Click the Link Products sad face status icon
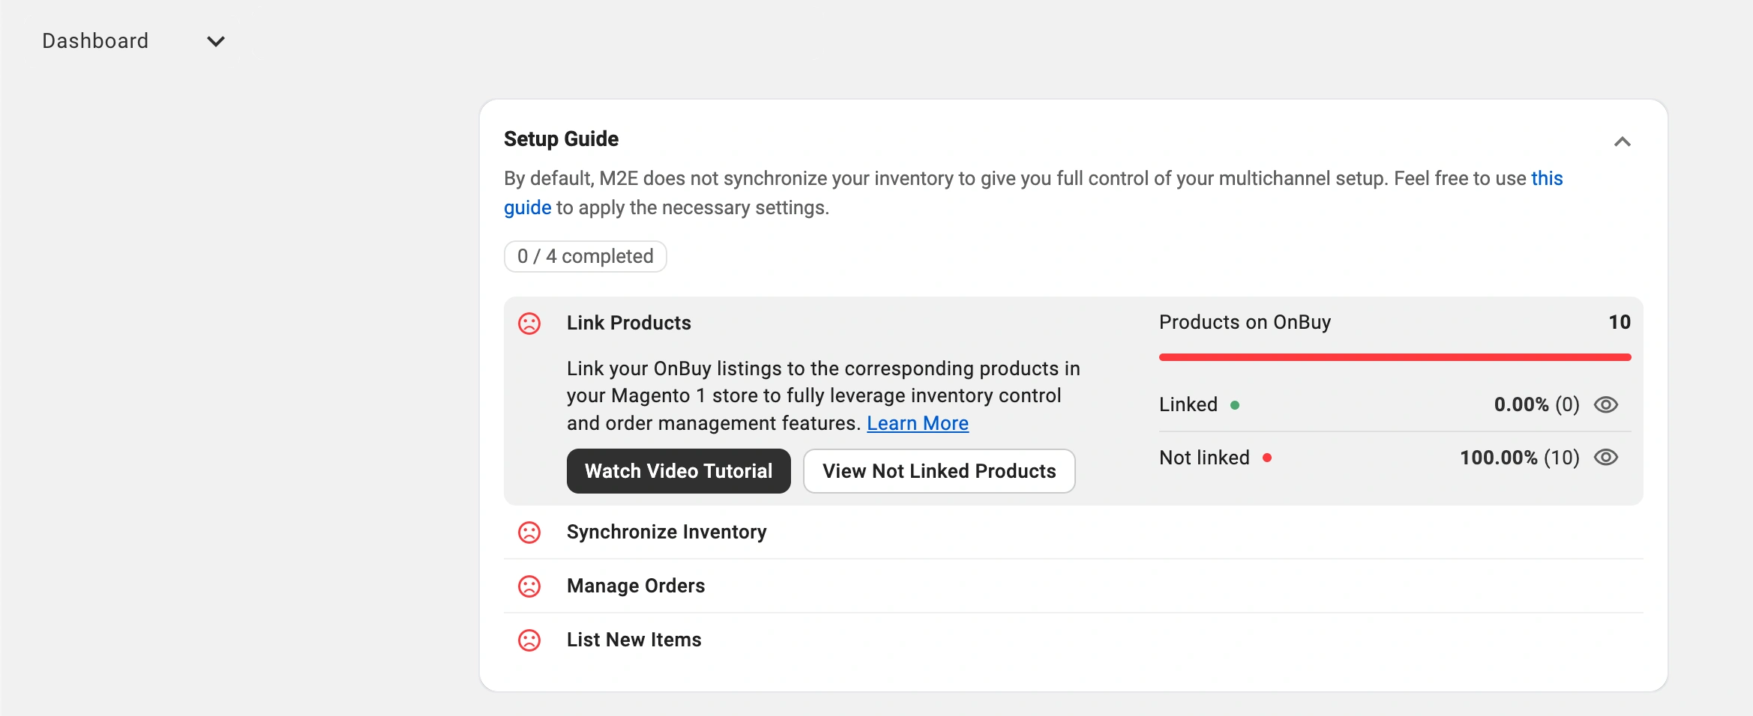 pos(529,324)
